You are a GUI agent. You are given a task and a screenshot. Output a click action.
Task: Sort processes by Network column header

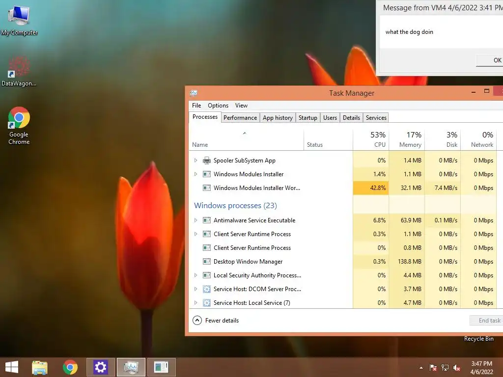tap(478, 140)
